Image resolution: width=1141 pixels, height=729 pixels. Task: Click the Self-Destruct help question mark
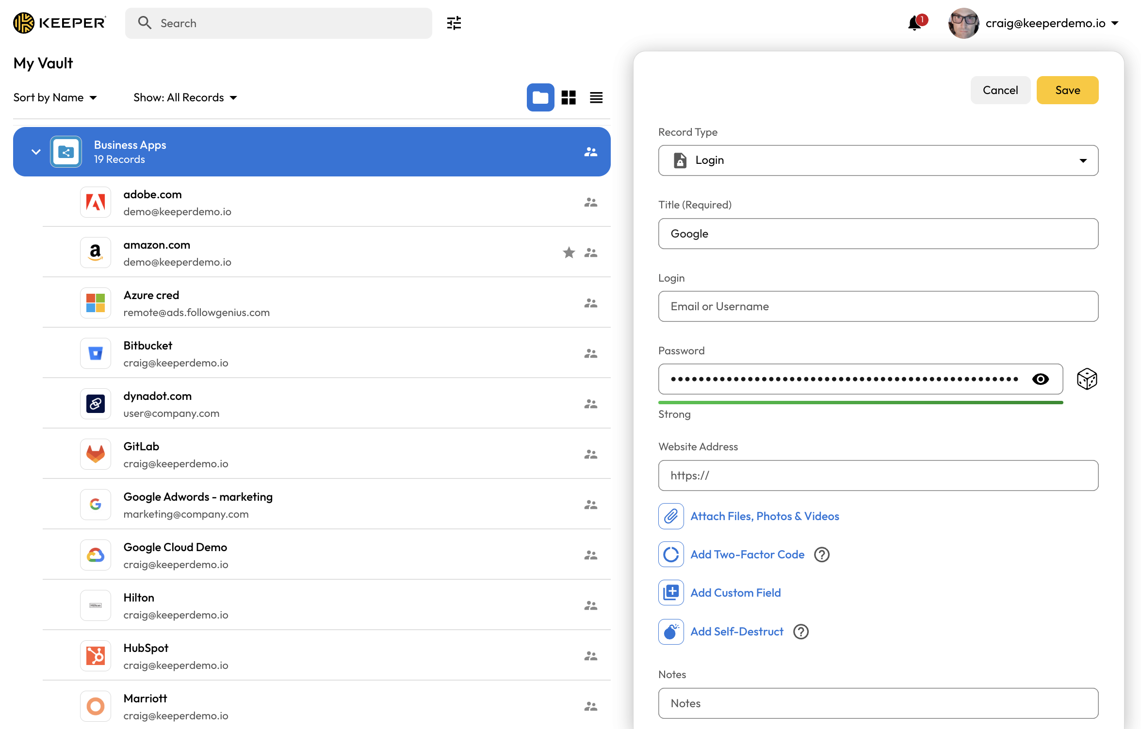pyautogui.click(x=801, y=632)
